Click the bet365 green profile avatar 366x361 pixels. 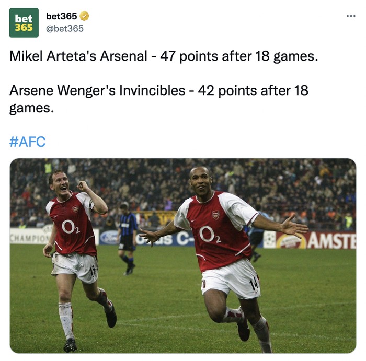[x=24, y=22]
